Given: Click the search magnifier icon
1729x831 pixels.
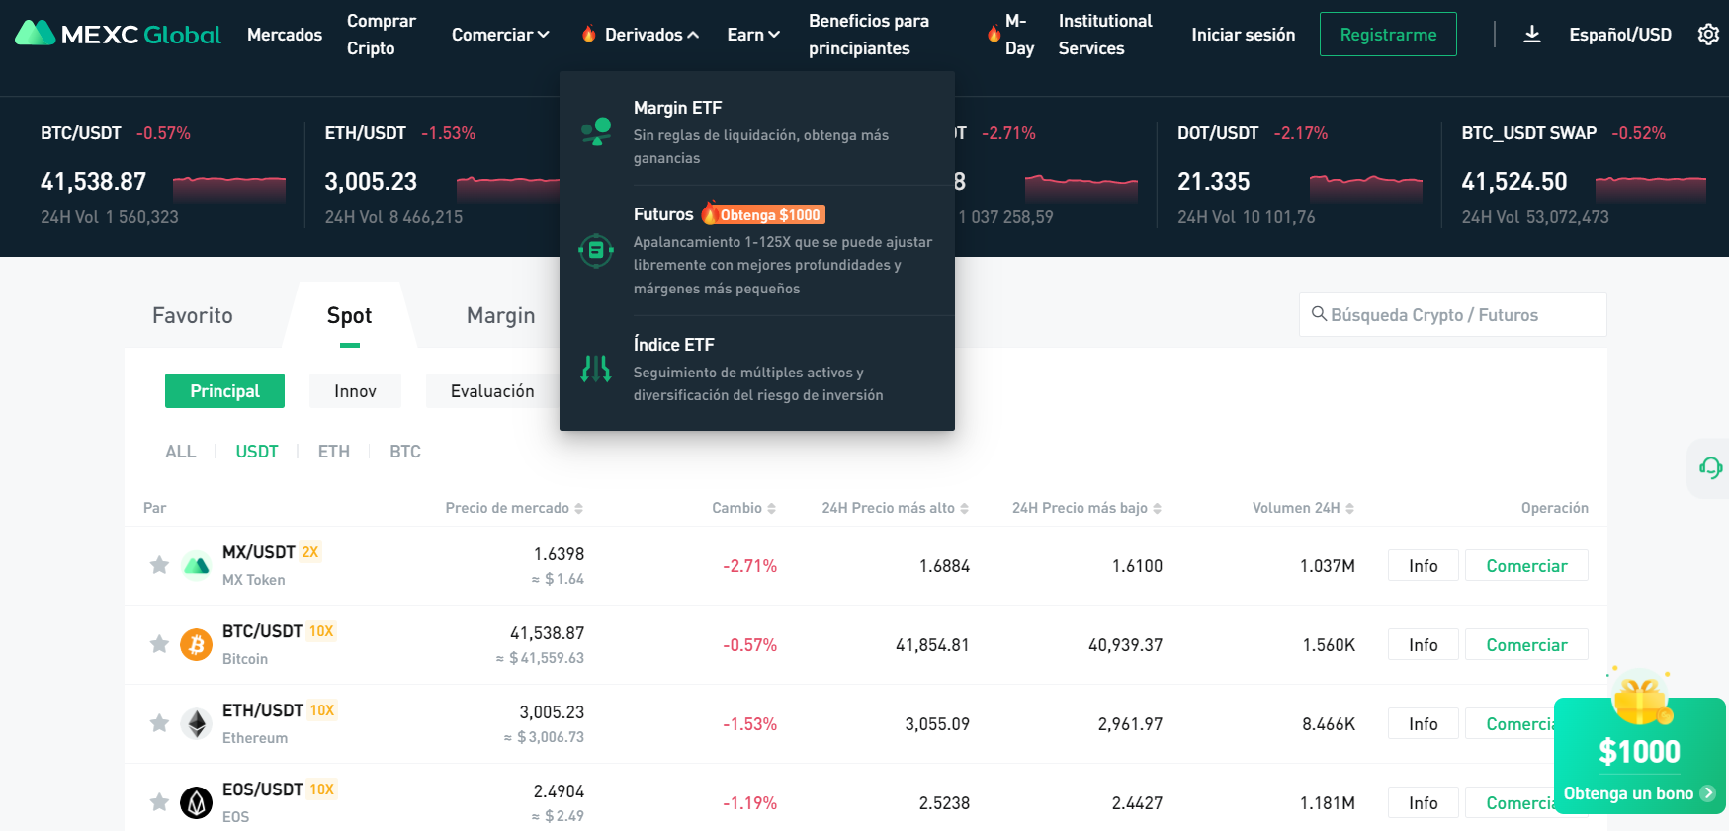Looking at the screenshot, I should [x=1319, y=314].
